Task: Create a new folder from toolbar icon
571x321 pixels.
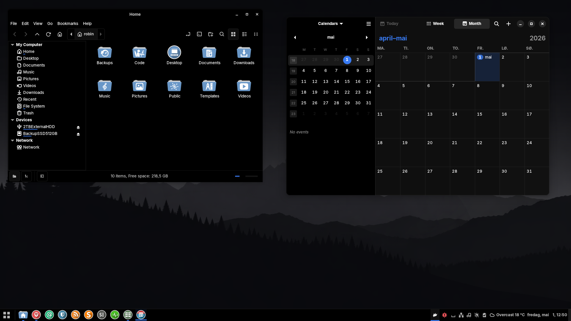Action: click(211, 34)
